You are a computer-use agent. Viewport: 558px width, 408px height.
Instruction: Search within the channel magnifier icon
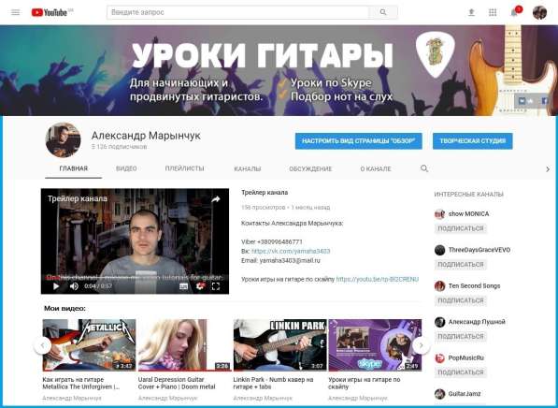click(423, 168)
